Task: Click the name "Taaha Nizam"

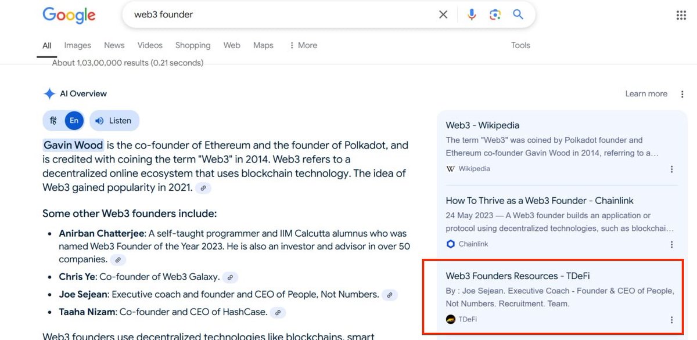Action: 87,312
